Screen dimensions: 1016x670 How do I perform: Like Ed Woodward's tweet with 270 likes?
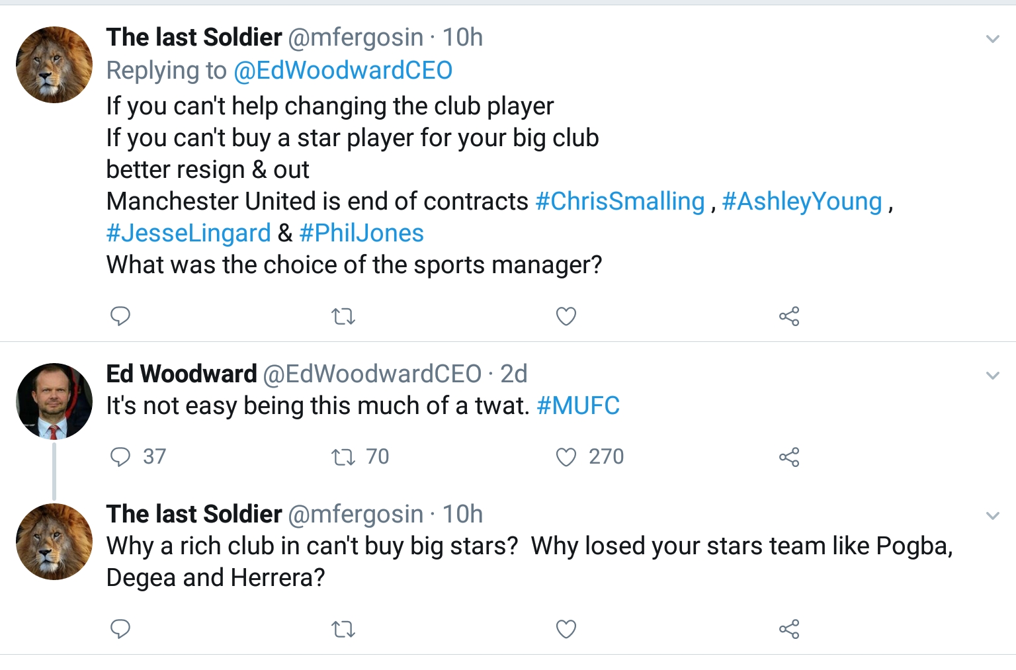(x=566, y=457)
